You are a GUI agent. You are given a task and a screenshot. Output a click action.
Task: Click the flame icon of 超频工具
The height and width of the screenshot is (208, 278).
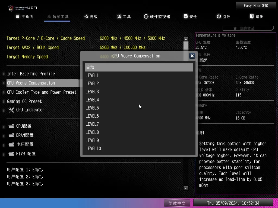49,17
